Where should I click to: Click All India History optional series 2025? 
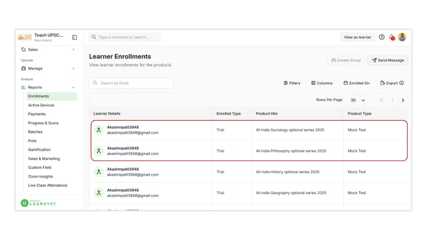pos(288,172)
